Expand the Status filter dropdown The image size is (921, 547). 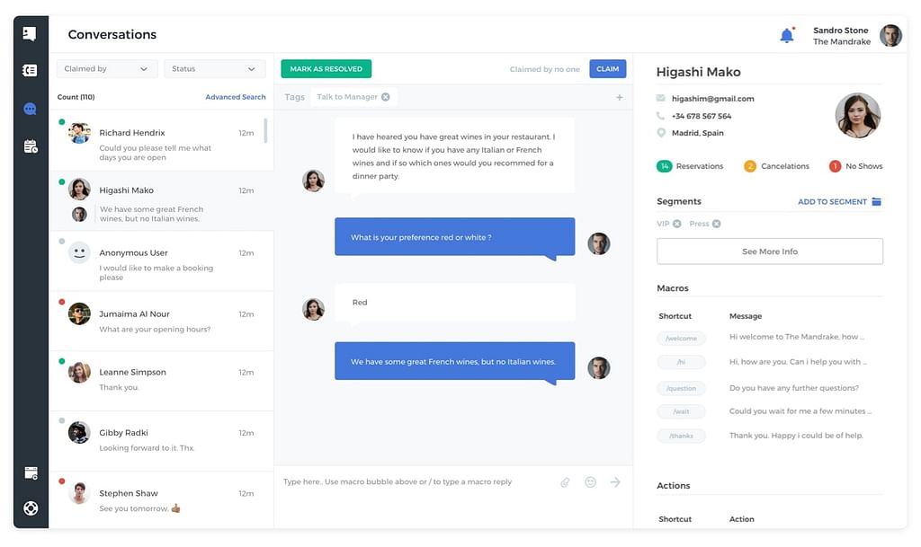214,69
